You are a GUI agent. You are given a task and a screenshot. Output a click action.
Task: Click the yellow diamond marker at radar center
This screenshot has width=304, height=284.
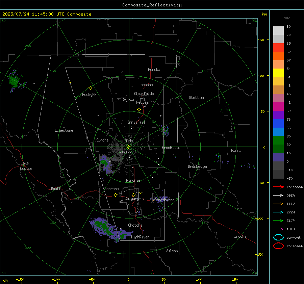tap(129, 147)
